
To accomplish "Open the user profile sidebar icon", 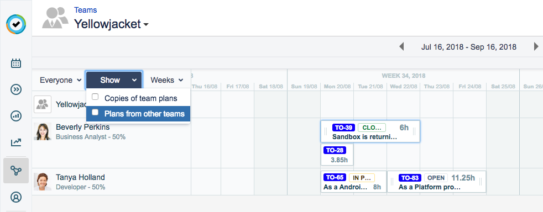I will (16, 197).
